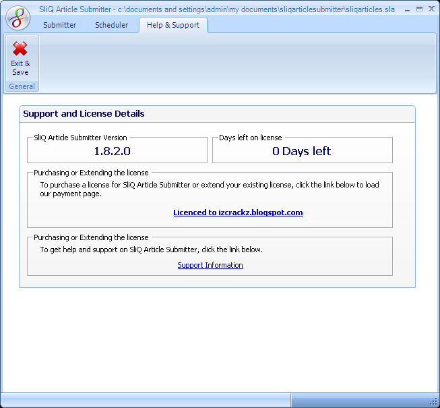The image size is (440, 408).
Task: Click the Support and License Details heading
Action: (84, 114)
